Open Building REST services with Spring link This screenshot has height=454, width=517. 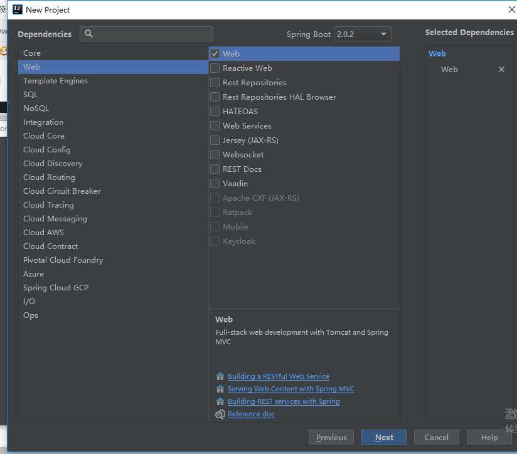[x=284, y=401]
